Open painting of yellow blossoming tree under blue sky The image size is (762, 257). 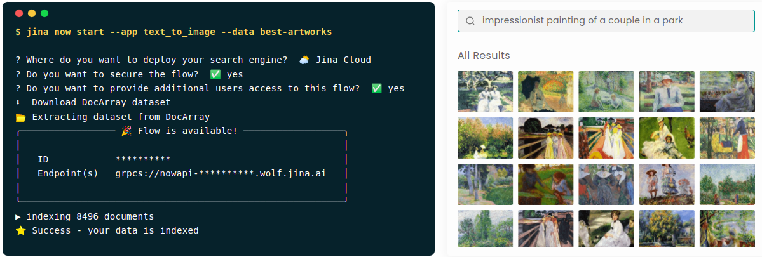(x=666, y=228)
